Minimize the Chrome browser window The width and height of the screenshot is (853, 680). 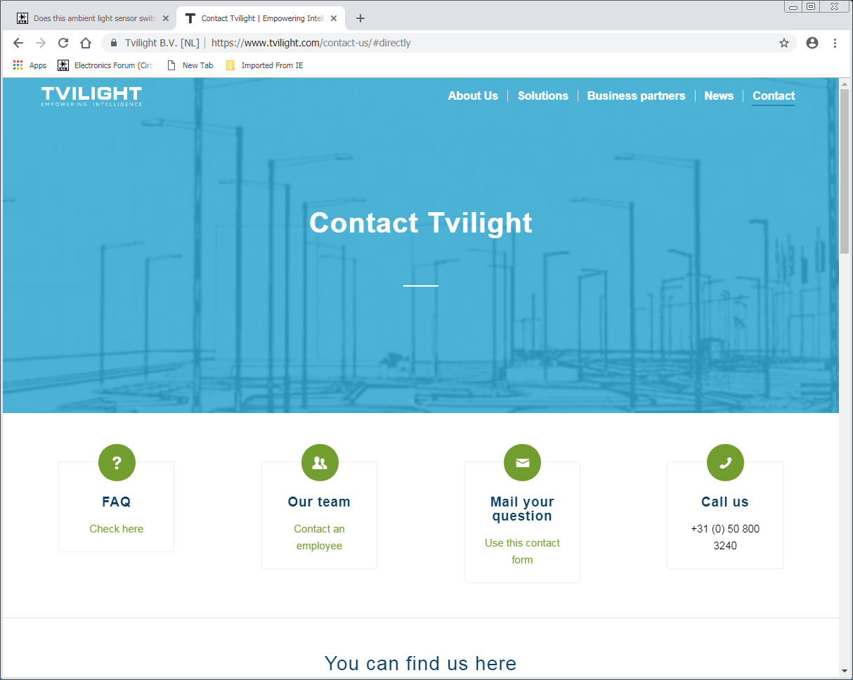click(x=794, y=6)
